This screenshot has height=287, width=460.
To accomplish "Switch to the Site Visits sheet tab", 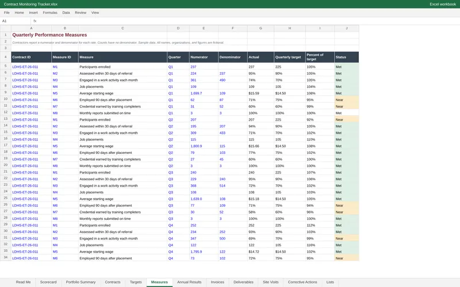I will (x=270, y=282).
